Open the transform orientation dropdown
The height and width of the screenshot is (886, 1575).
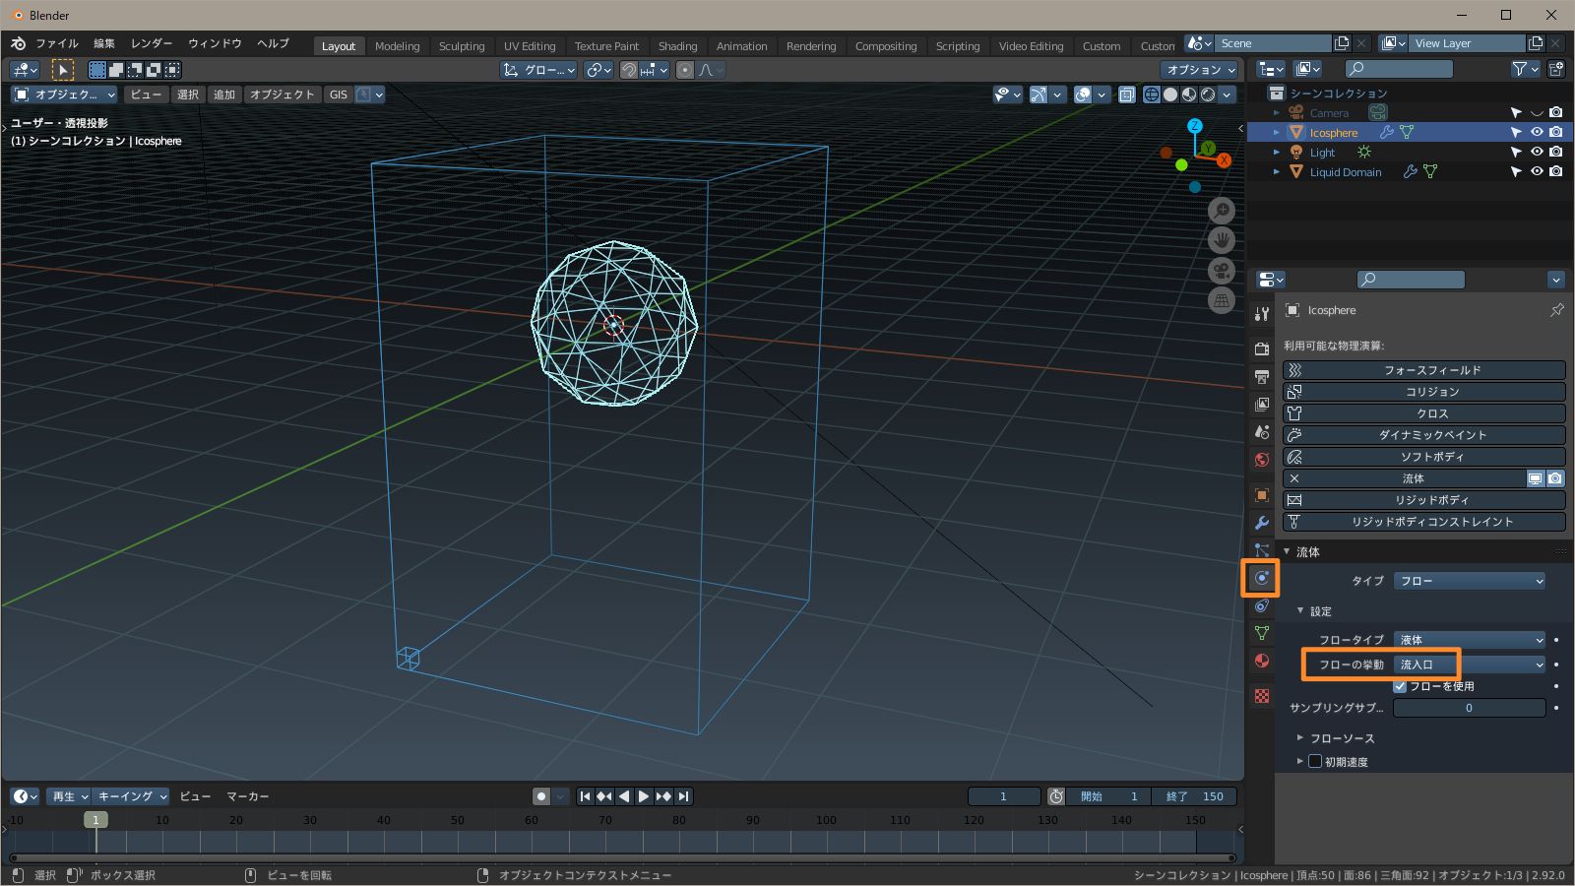[538, 70]
